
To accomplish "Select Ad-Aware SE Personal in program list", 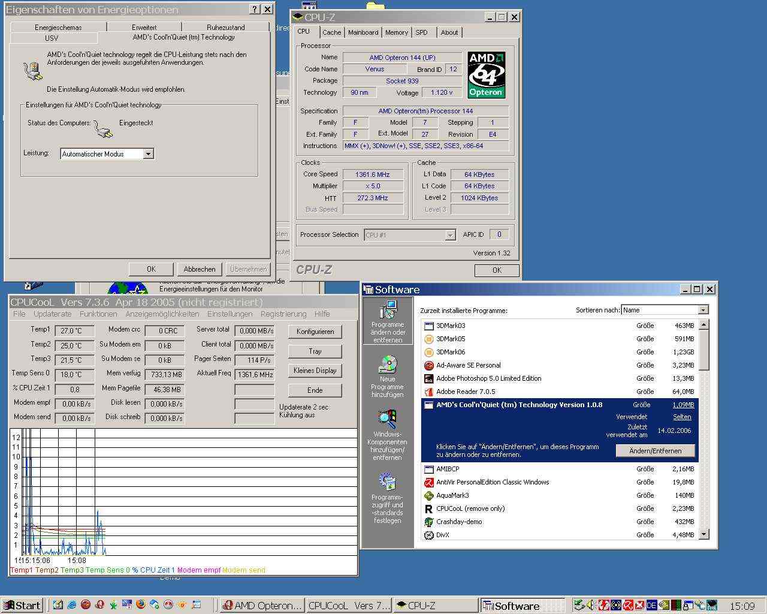I will (468, 365).
